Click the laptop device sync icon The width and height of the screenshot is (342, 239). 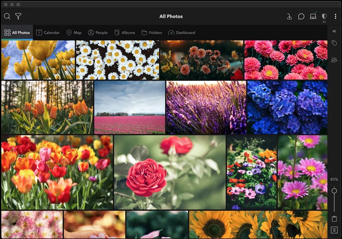pyautogui.click(x=313, y=16)
